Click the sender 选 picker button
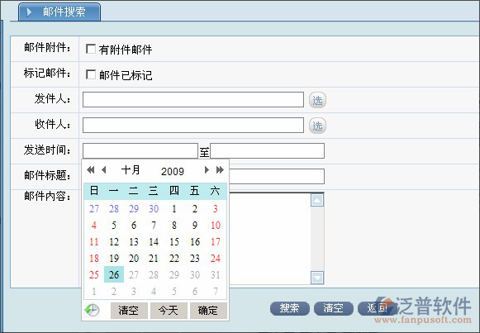 [317, 100]
